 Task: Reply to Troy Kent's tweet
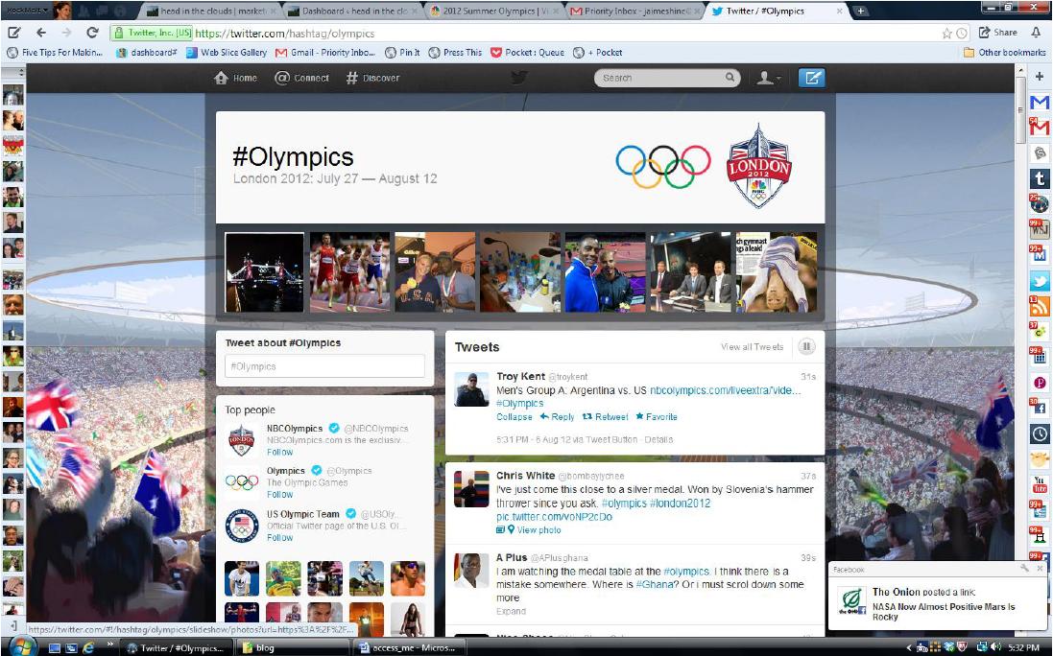coord(557,417)
